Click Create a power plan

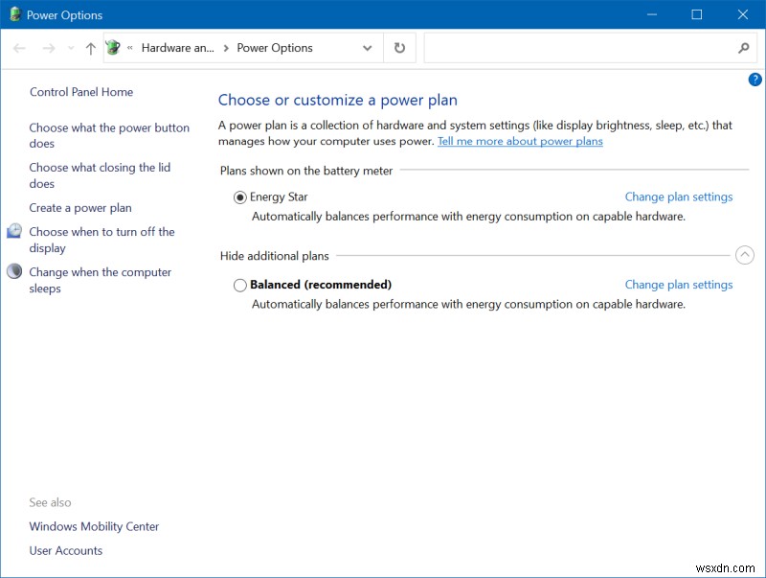pyautogui.click(x=80, y=208)
